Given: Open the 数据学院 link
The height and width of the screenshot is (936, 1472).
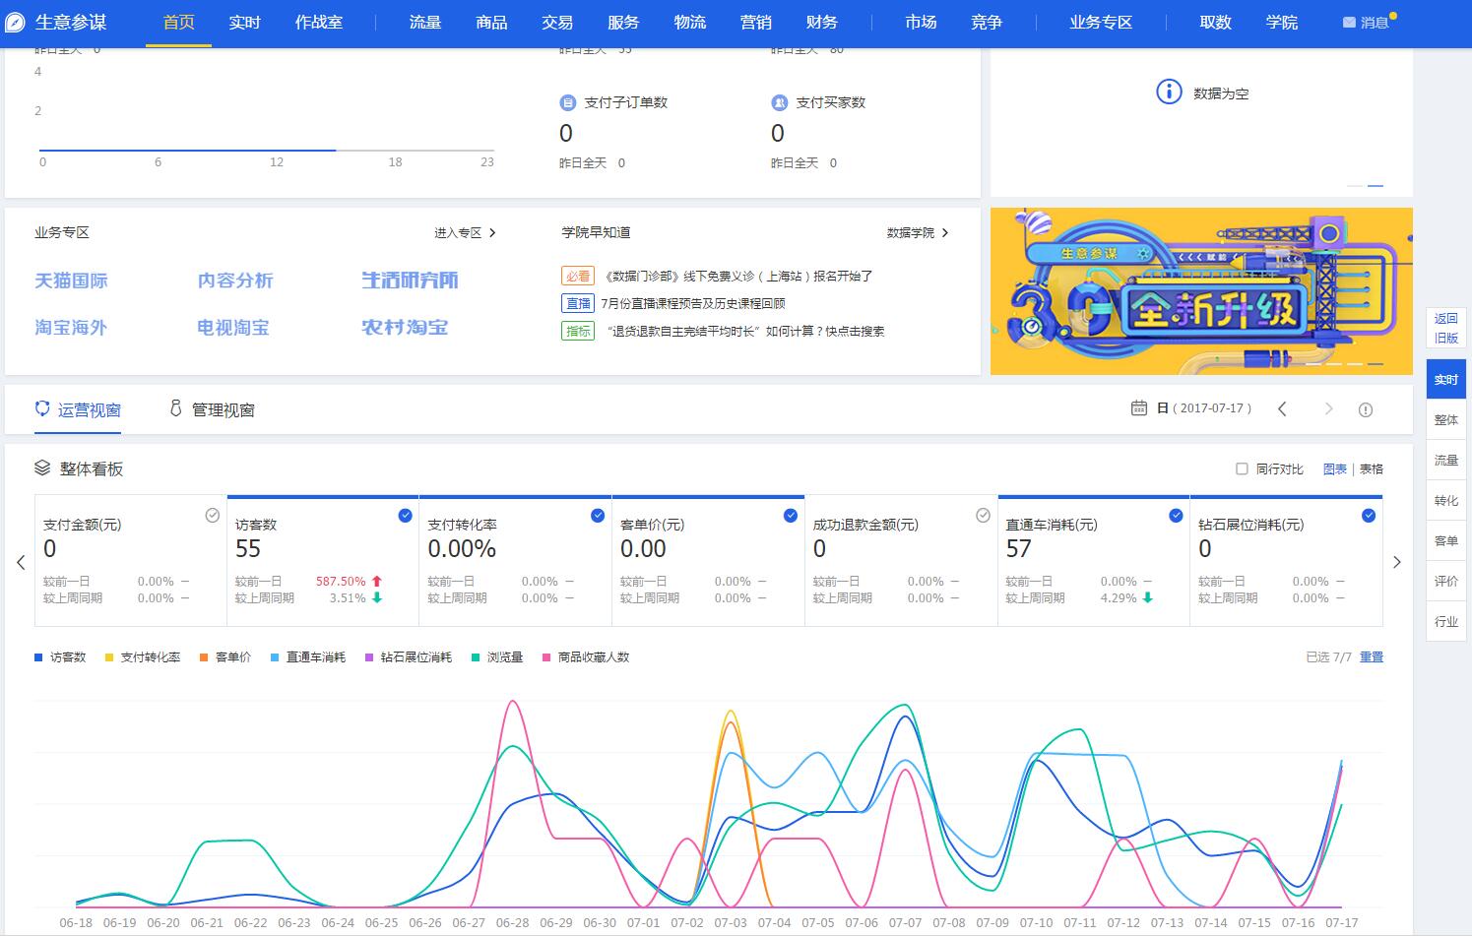Looking at the screenshot, I should 913,232.
